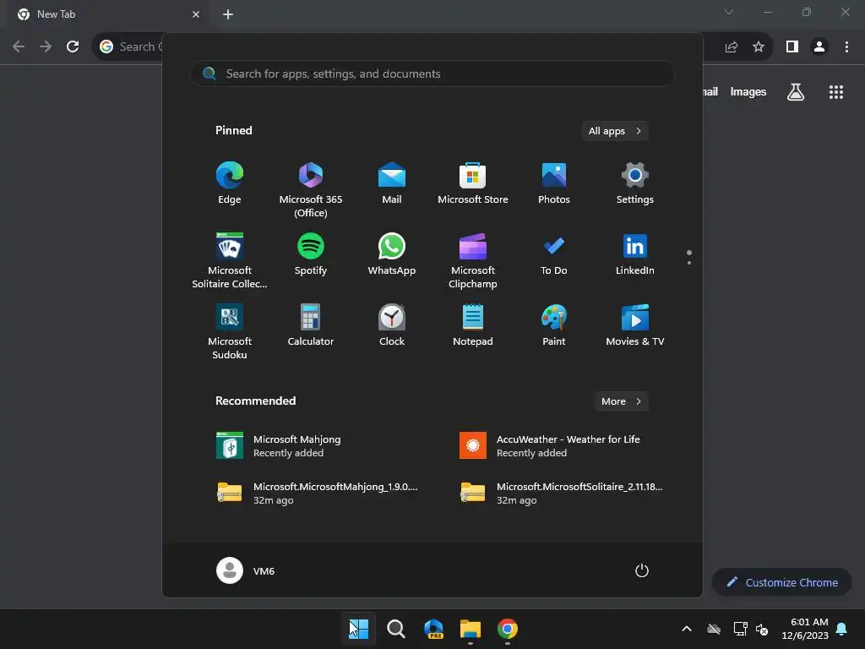Open Notepad
The width and height of the screenshot is (865, 649).
473,324
